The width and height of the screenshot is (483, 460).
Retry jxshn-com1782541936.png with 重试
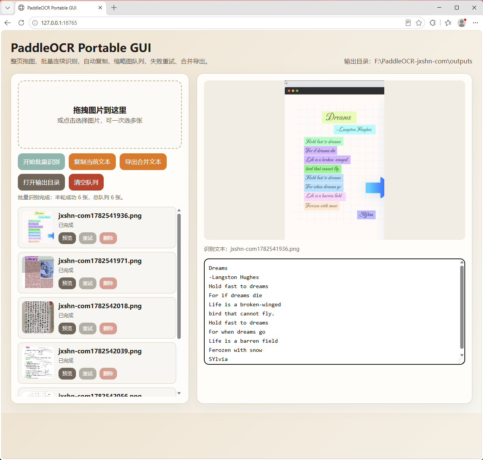coord(88,238)
